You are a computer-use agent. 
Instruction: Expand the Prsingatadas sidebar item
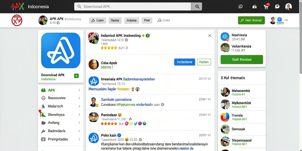tap(79, 139)
